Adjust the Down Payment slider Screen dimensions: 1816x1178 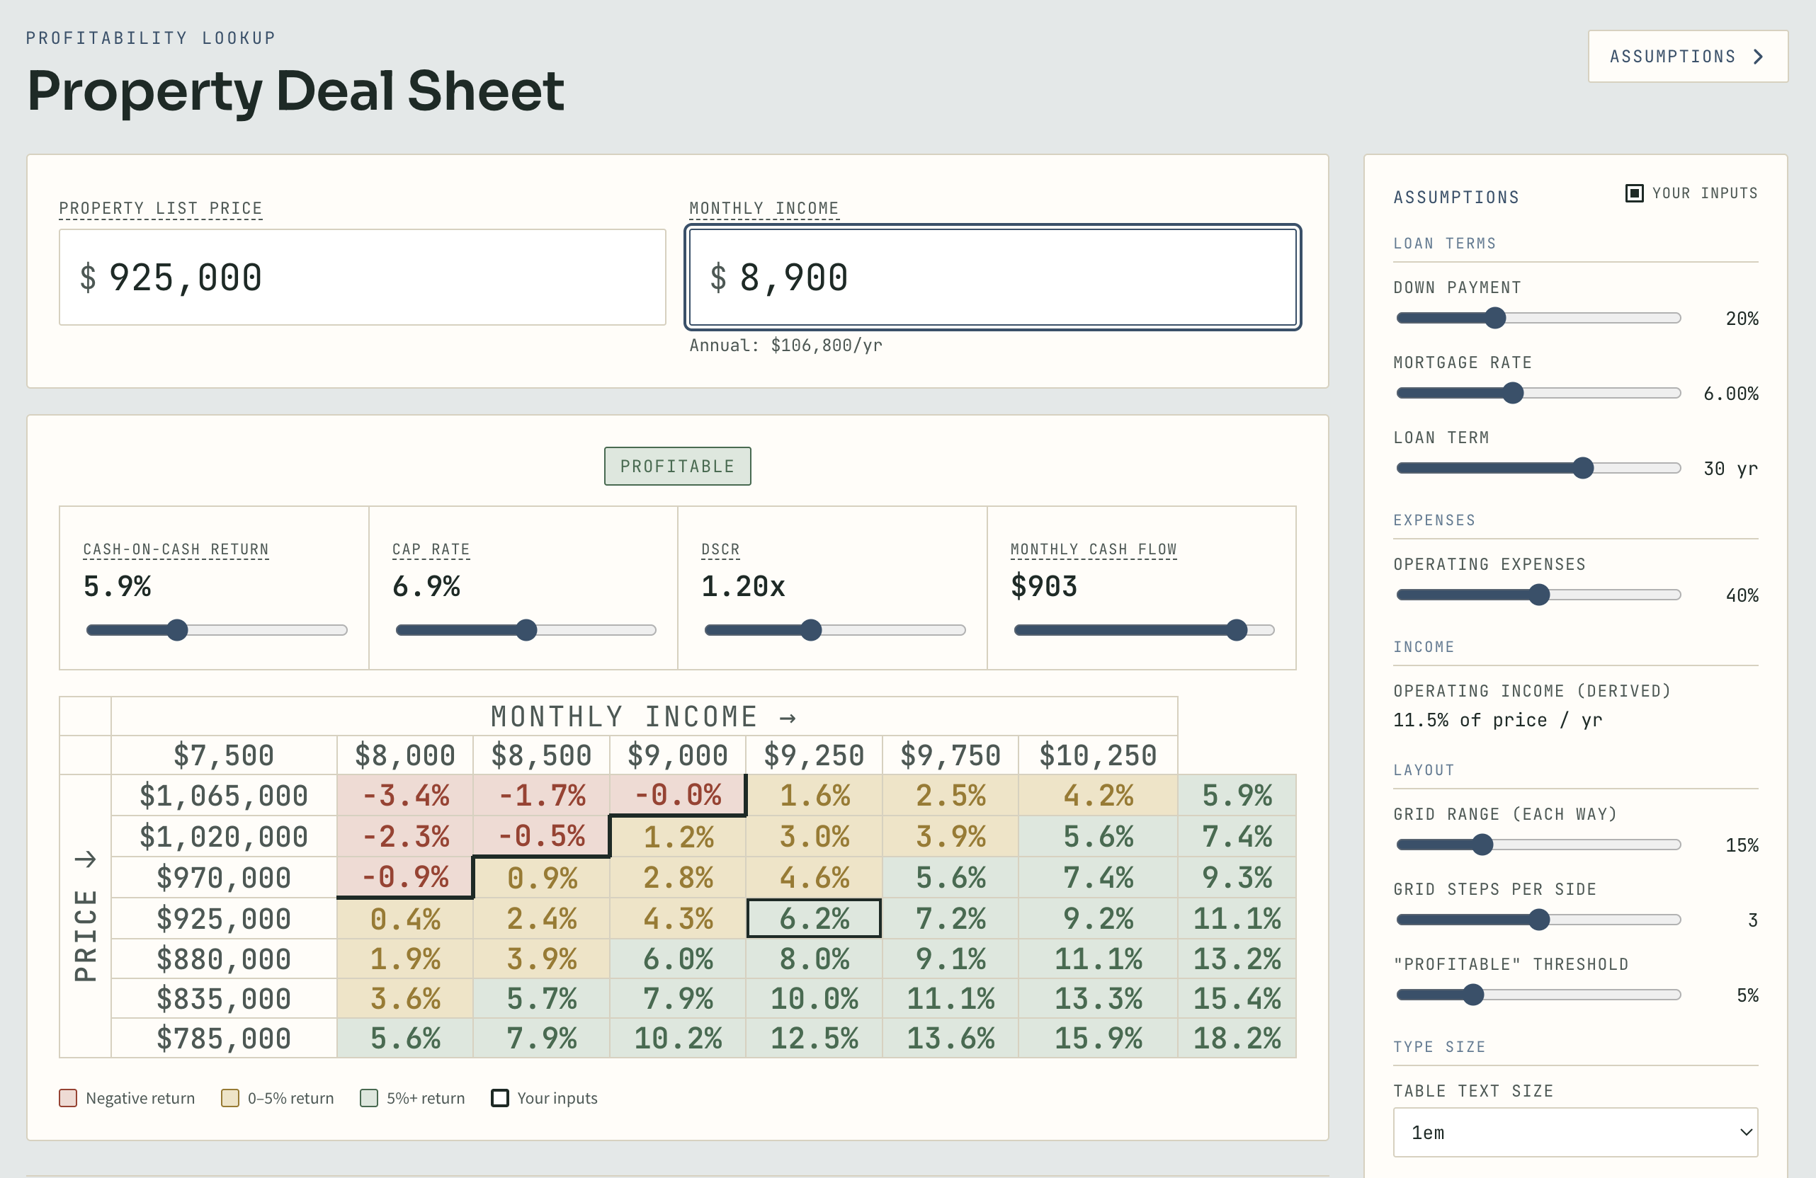pyautogui.click(x=1538, y=318)
